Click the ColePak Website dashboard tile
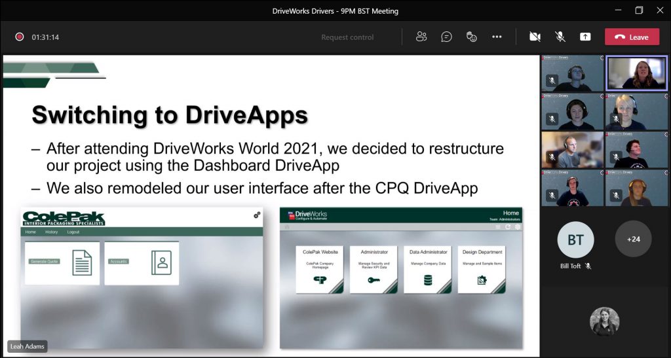This screenshot has height=358, width=671. [320, 270]
